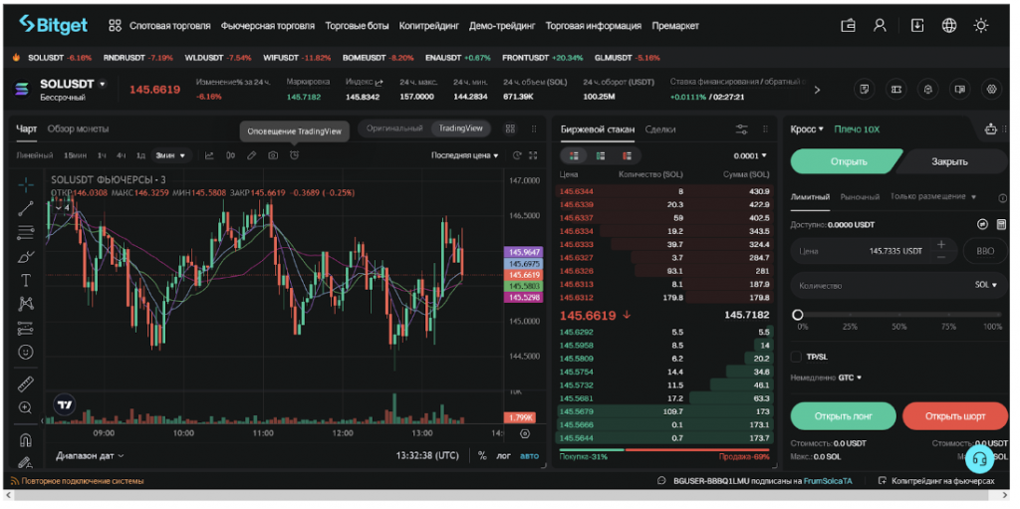This screenshot has width=1020, height=509.
Task: Switch theme with the sun icon
Action: coord(981,25)
